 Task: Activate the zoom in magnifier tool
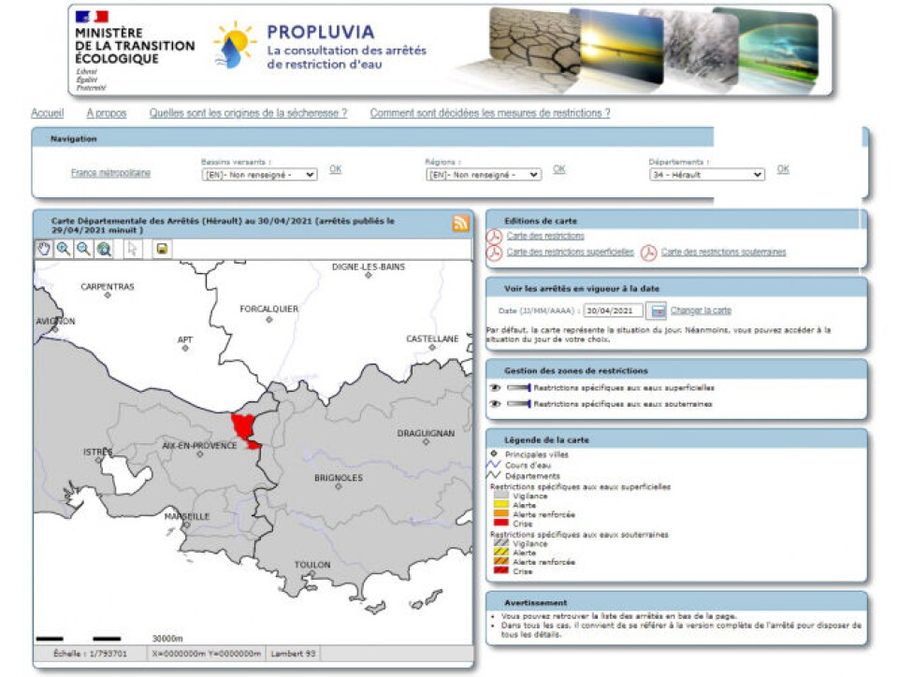tap(64, 249)
